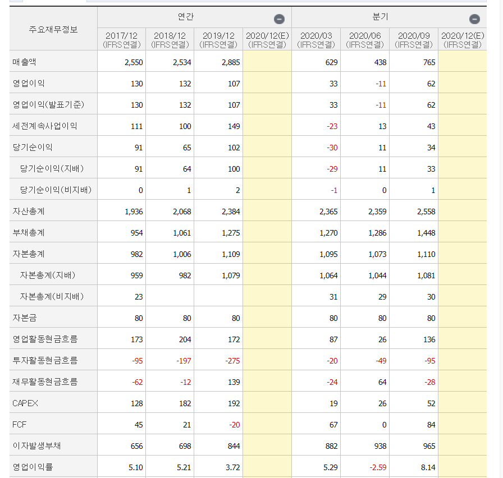
Task: Click the 투자활동현금흐름 row label
Action: tap(45, 360)
